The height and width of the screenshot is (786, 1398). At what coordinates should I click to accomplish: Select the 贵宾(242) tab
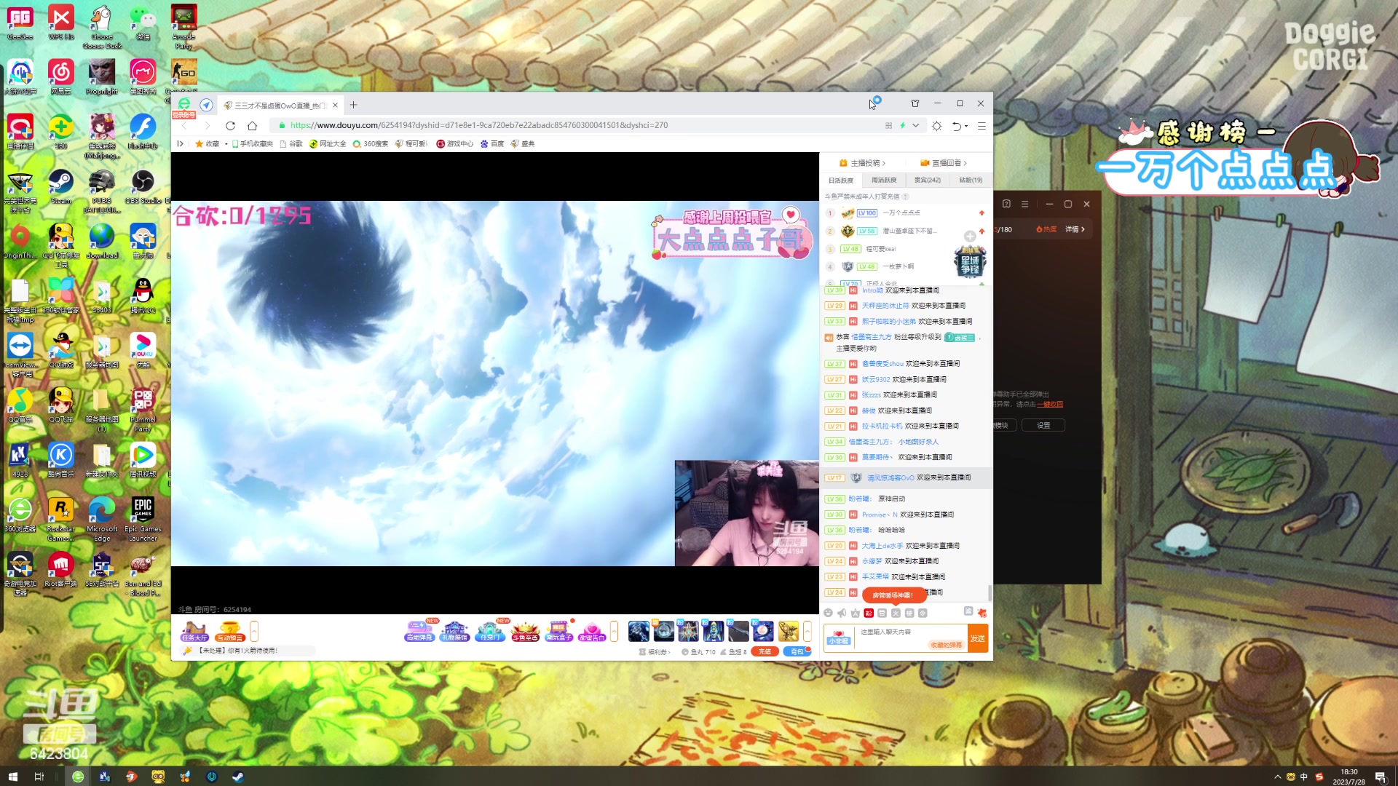[927, 180]
